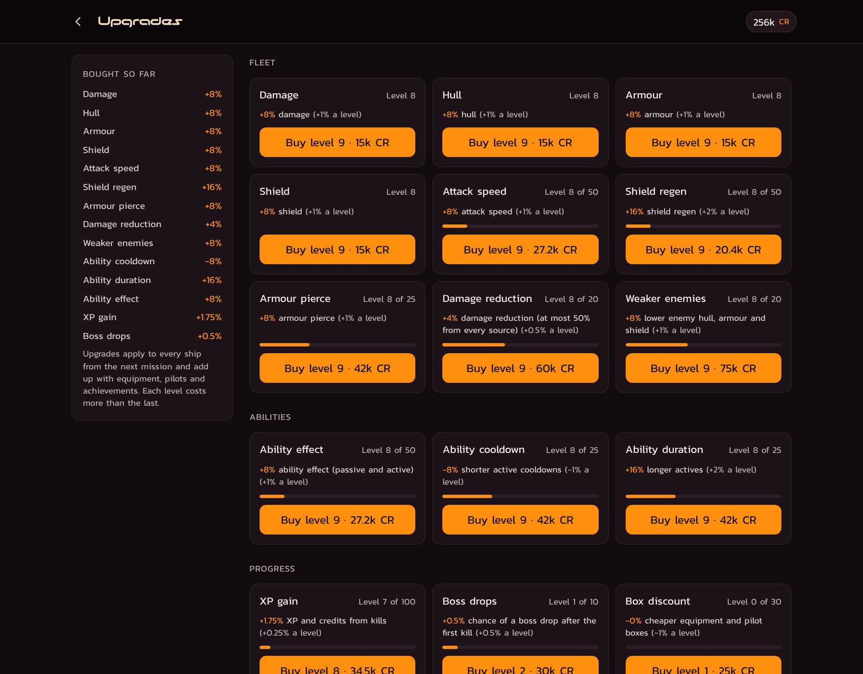Buy Attack speed level 9 for 27.2k CR
863x674 pixels.
click(520, 249)
